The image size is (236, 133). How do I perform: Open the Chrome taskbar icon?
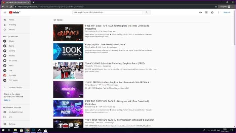[x=27, y=130]
